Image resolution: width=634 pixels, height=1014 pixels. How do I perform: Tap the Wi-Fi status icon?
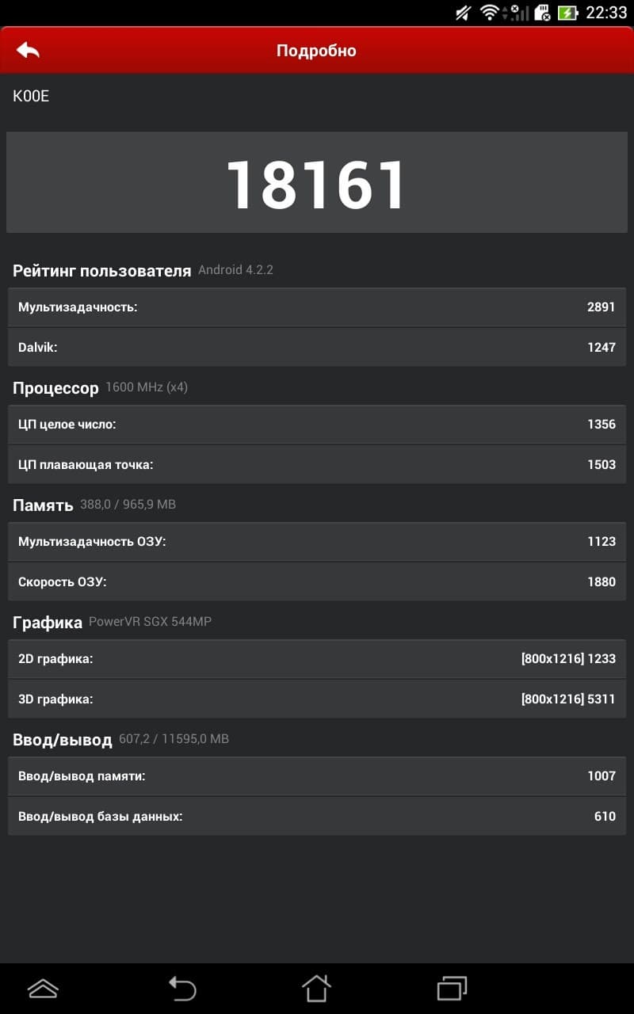pos(490,13)
